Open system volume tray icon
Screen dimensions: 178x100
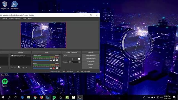click(x=161, y=97)
